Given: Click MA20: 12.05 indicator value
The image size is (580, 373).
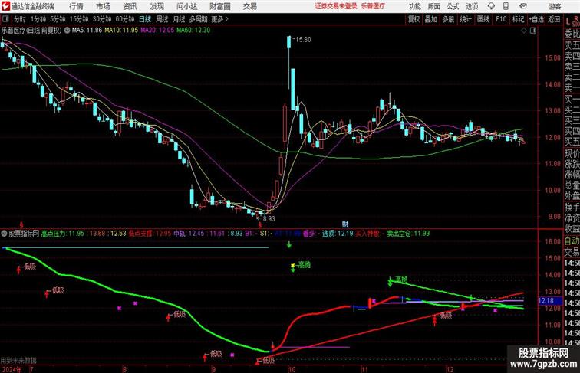Looking at the screenshot, I should (157, 31).
